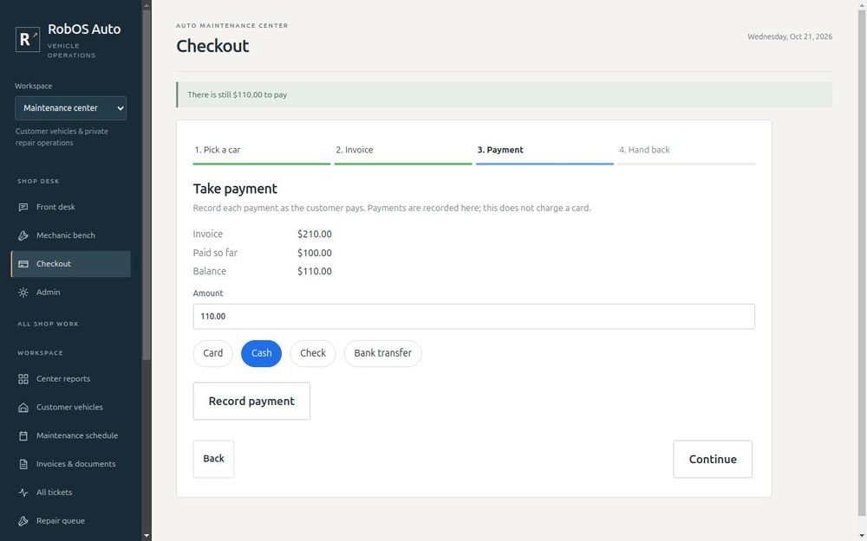Open Maintenance schedule
This screenshot has height=541, width=867.
click(71, 435)
